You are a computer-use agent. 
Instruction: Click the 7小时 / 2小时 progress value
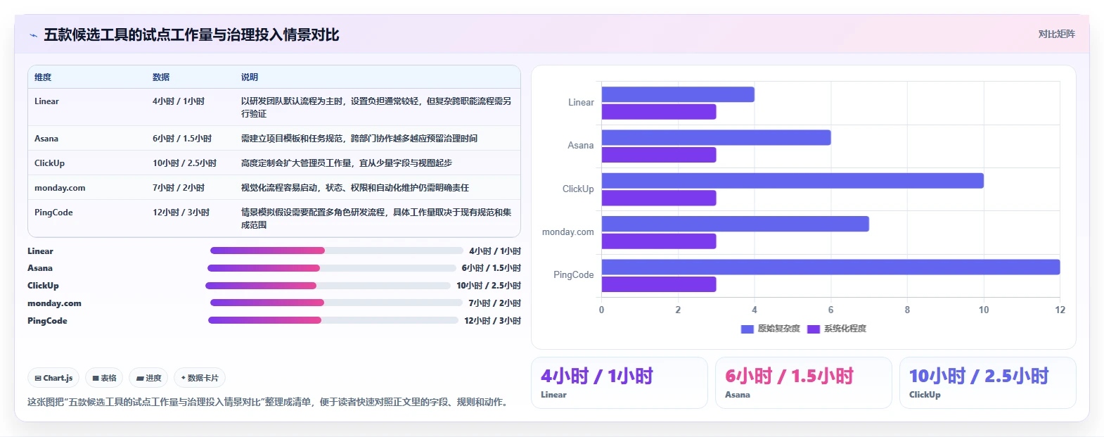495,303
